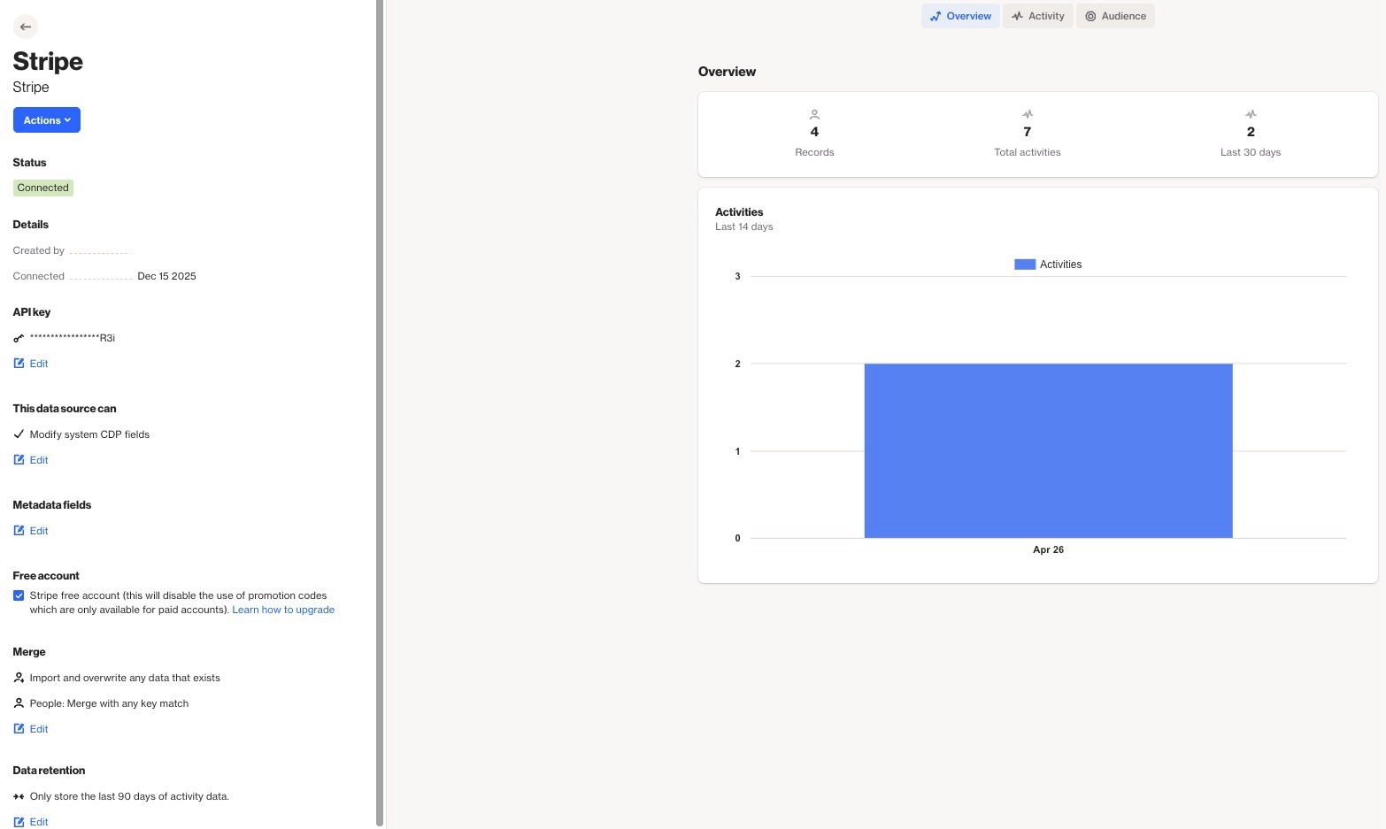
Task: Open the Learn how to upgrade link
Action: pyautogui.click(x=283, y=610)
